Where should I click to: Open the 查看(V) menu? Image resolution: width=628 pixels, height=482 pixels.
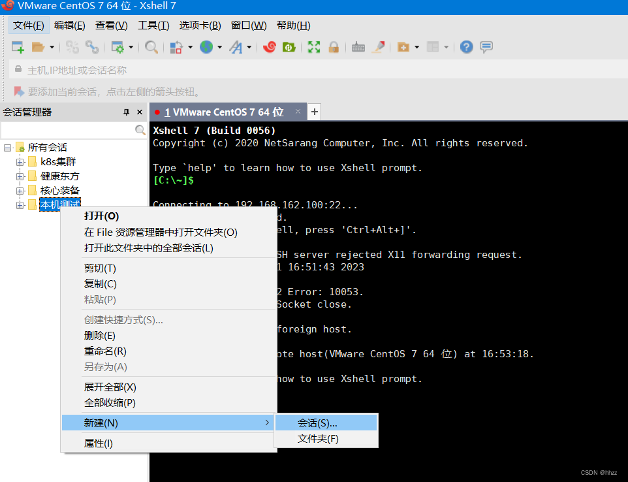pos(111,25)
